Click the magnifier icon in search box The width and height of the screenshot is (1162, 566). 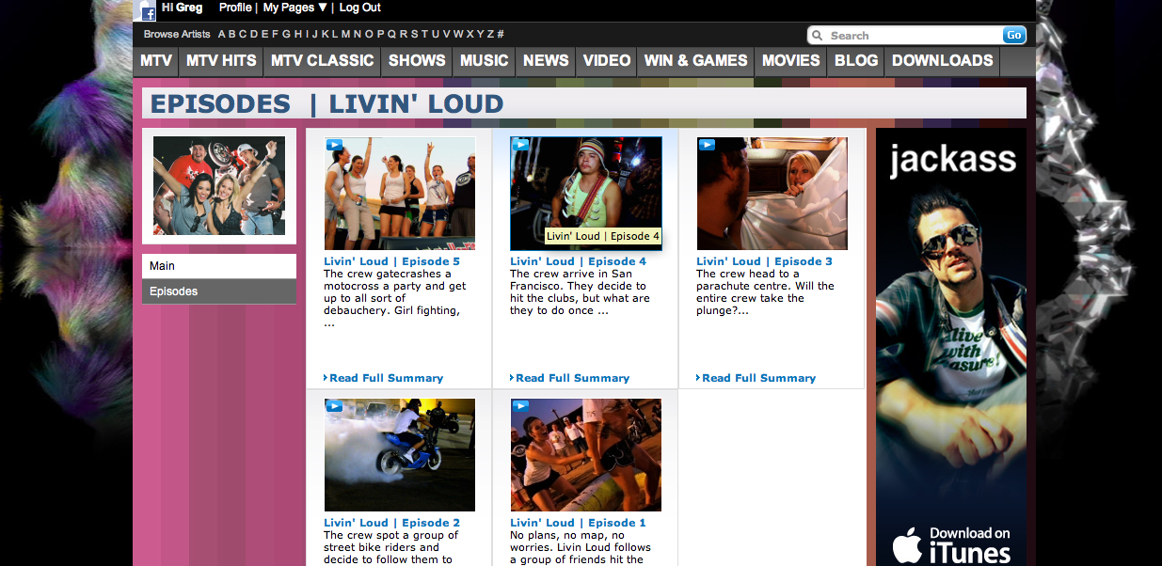click(818, 36)
